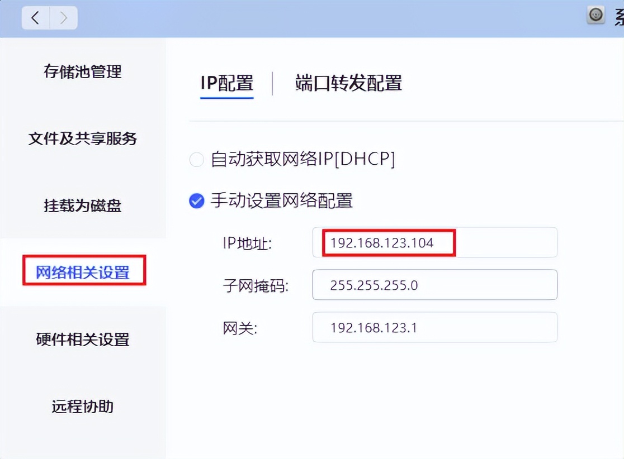Open 远程协助 in the sidebar
624x459 pixels.
(83, 406)
